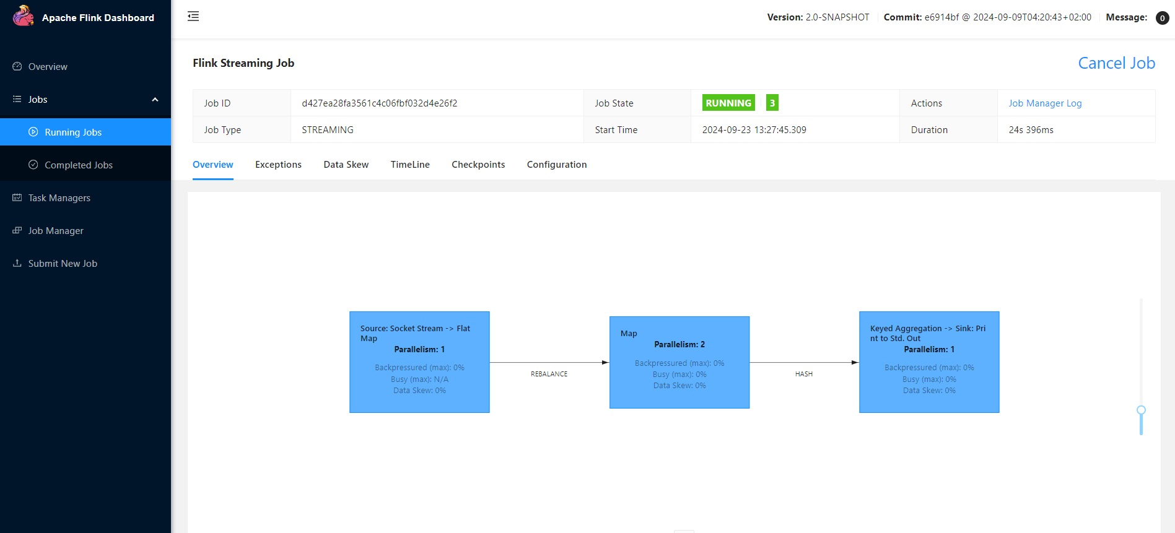Click the Overview dashboard icon in sidebar

click(x=17, y=66)
